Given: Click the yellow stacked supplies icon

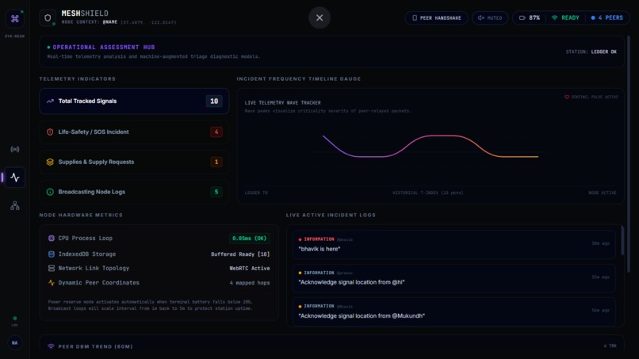Looking at the screenshot, I should [50, 162].
